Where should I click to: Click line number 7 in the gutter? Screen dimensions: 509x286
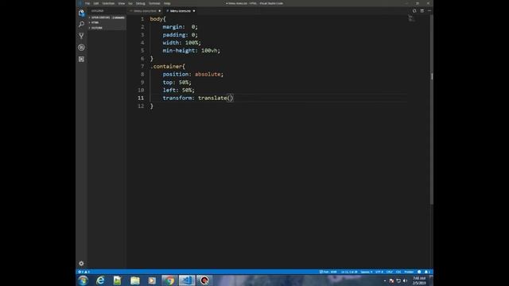click(x=142, y=67)
